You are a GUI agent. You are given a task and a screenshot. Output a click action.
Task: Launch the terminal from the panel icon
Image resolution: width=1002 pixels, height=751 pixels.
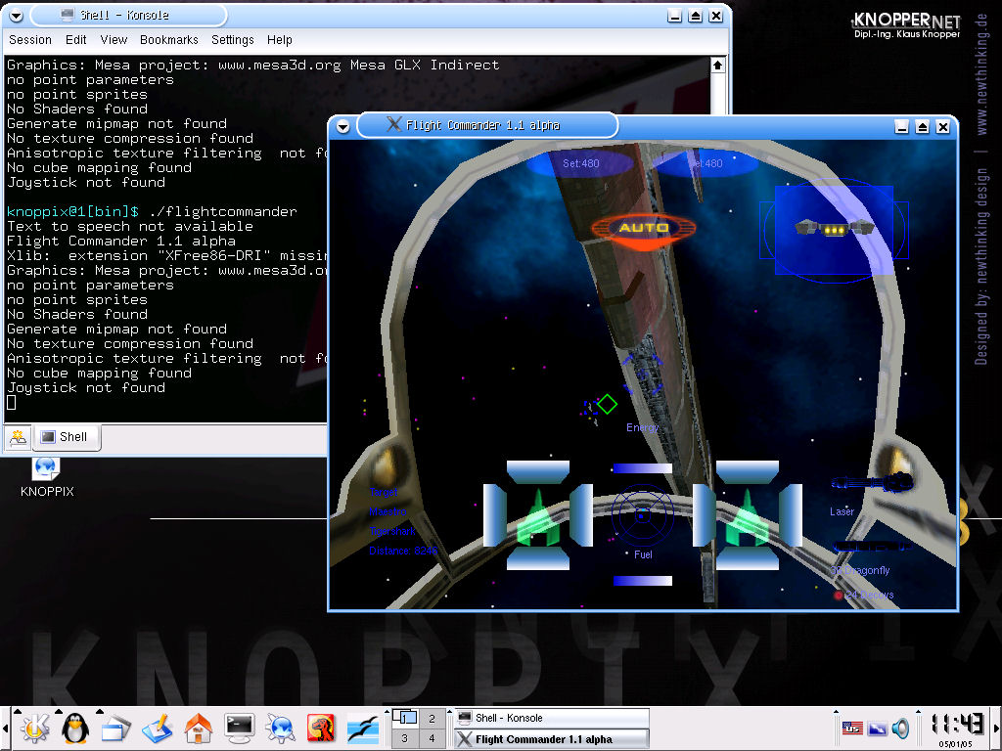(240, 727)
